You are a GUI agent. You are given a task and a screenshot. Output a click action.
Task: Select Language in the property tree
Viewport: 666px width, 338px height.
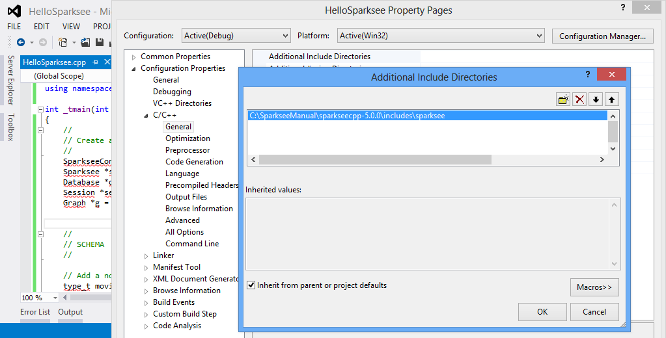click(x=182, y=174)
